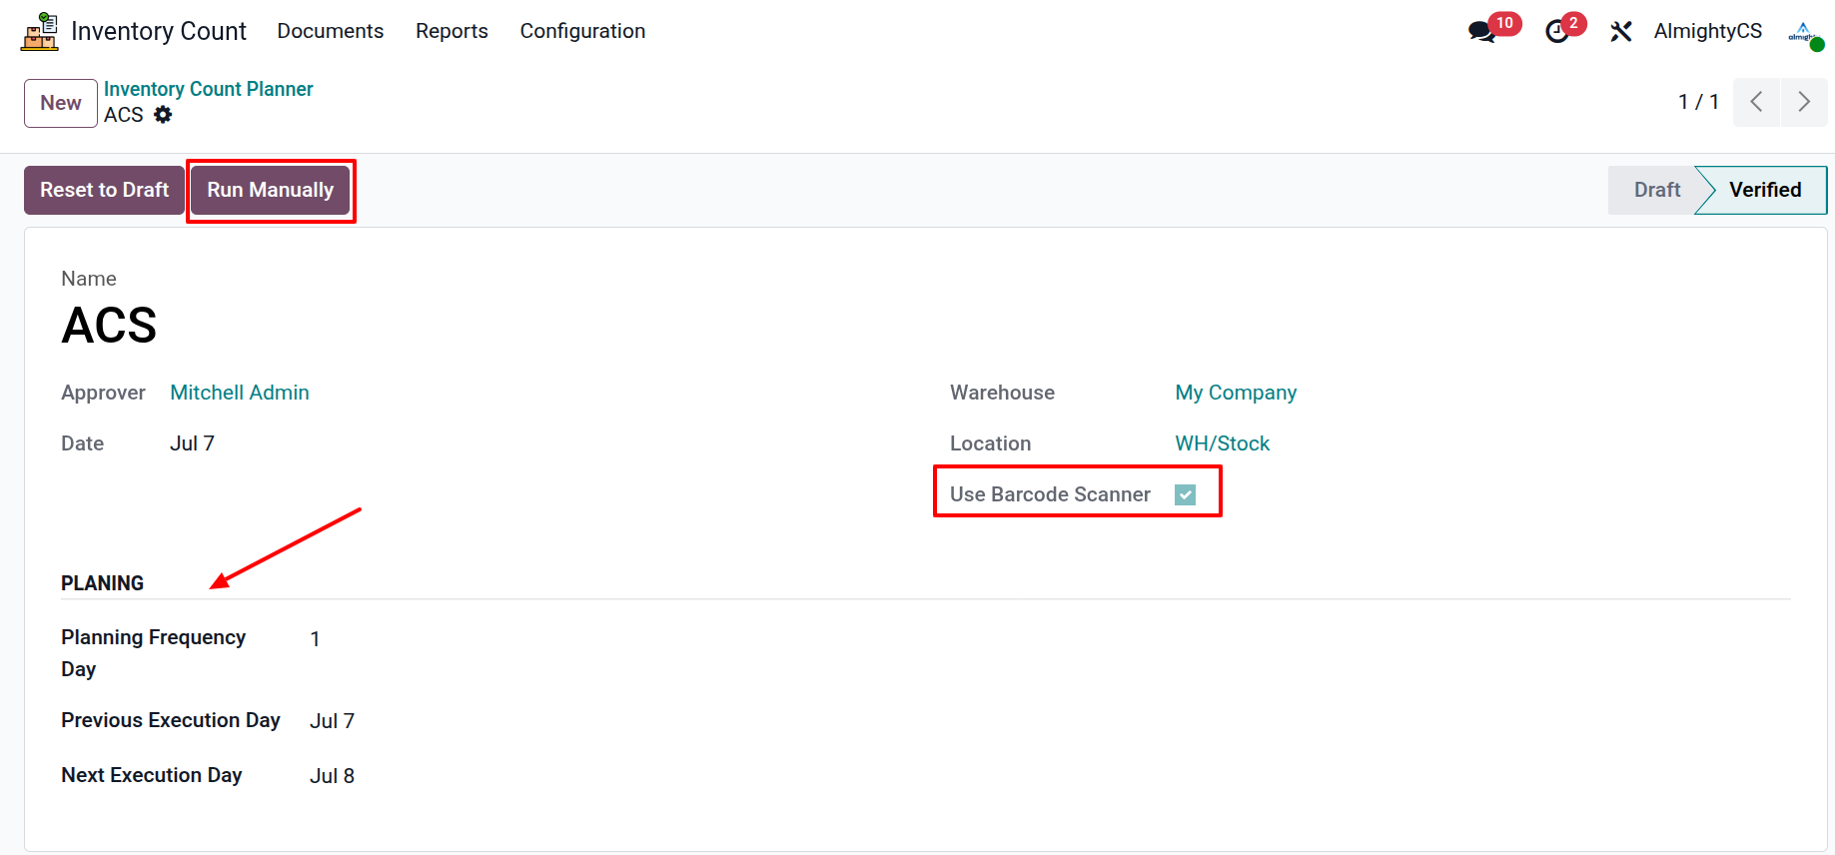Click the Inventory Count app logo icon

click(x=40, y=31)
